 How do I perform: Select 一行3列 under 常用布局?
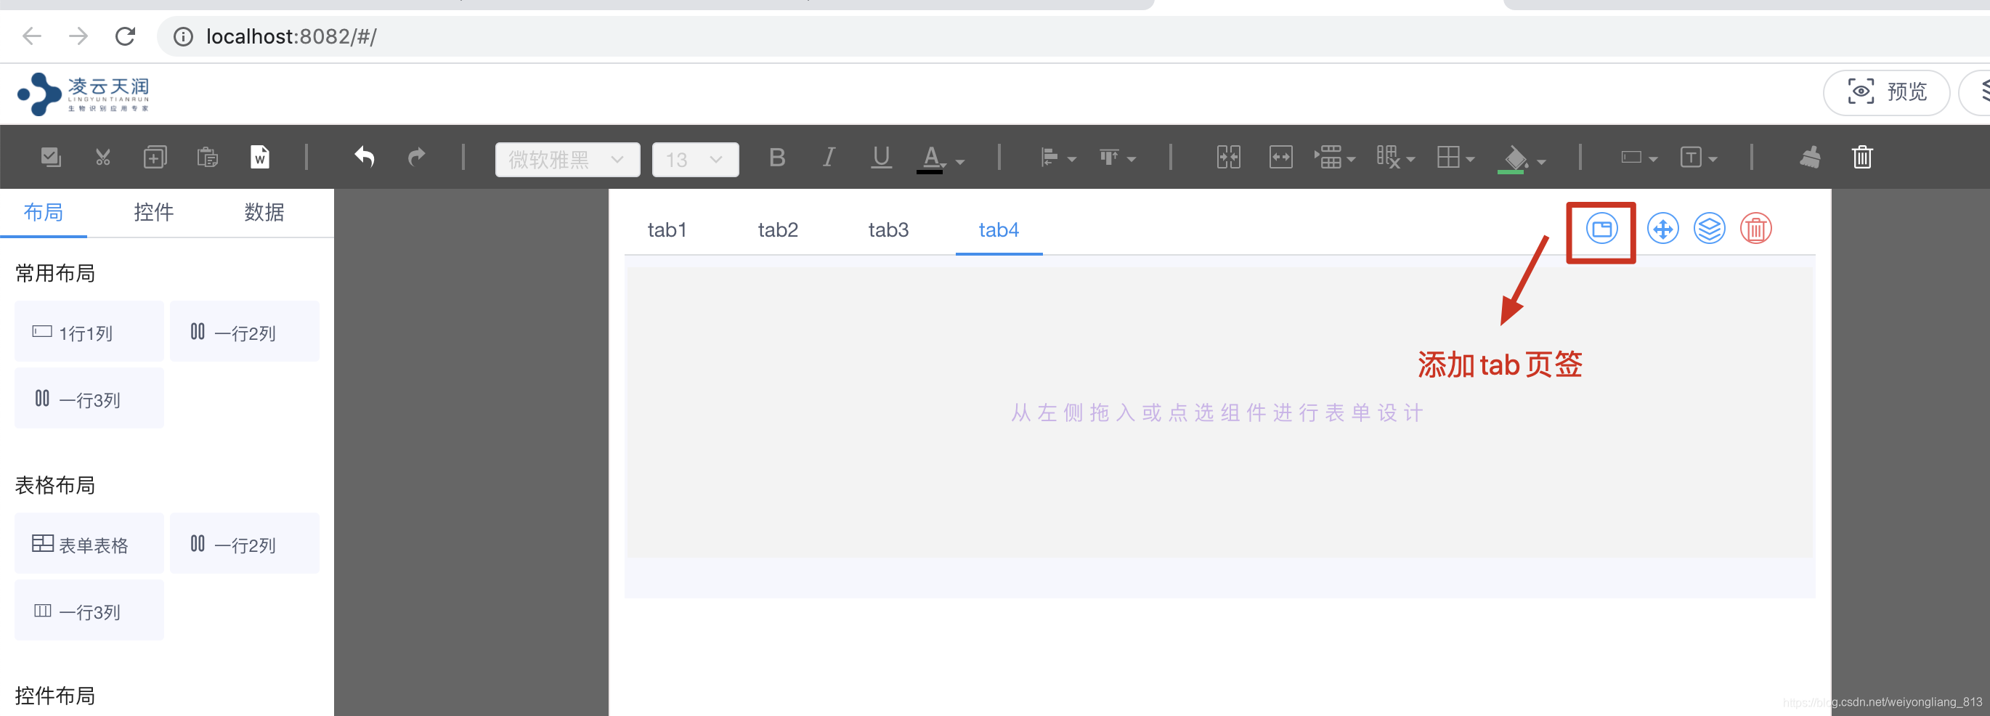pos(89,399)
